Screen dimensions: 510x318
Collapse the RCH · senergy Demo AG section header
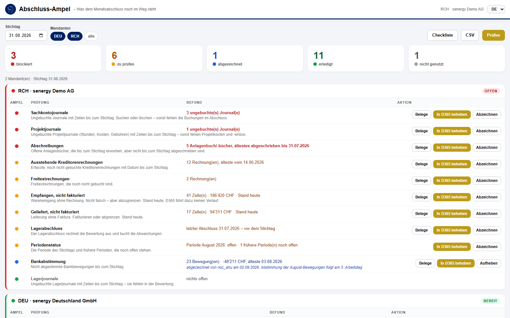tap(255, 91)
